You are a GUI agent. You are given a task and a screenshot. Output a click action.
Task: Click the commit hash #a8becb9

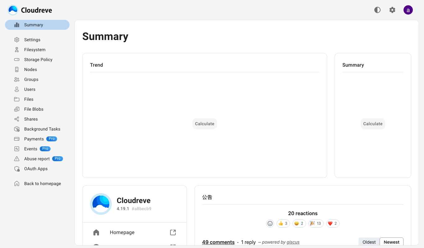pyautogui.click(x=142, y=209)
